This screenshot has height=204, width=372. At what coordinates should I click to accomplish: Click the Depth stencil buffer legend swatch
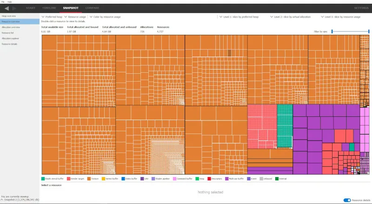[43, 178]
